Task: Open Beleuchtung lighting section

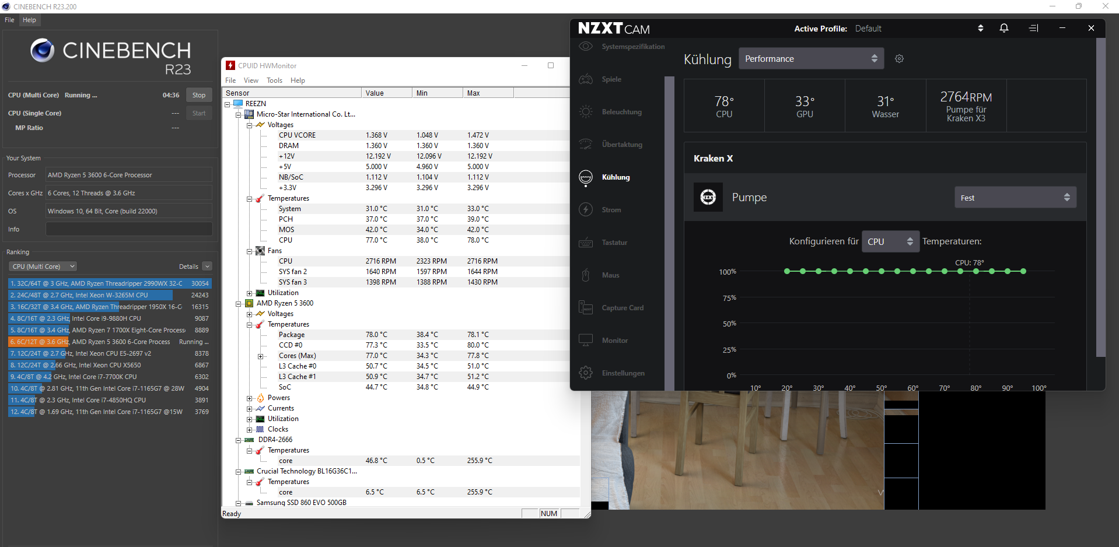Action: (x=621, y=112)
